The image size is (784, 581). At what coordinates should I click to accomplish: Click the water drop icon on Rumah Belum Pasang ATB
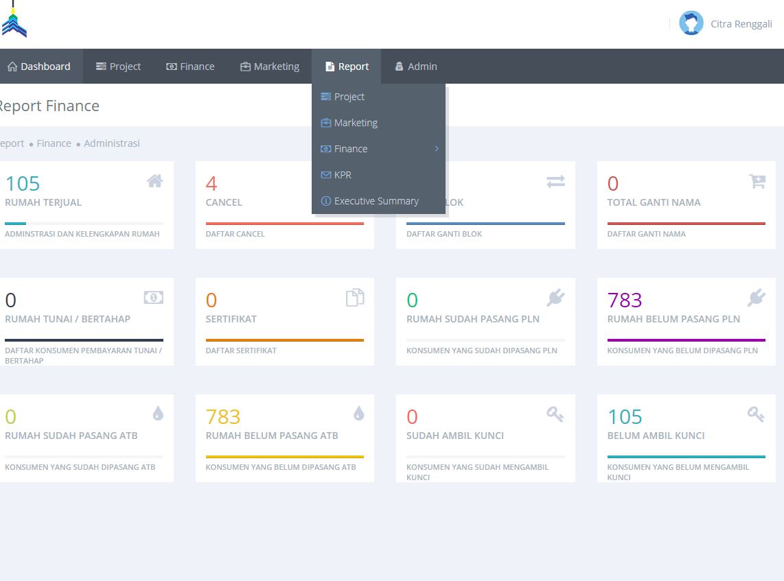tap(358, 414)
